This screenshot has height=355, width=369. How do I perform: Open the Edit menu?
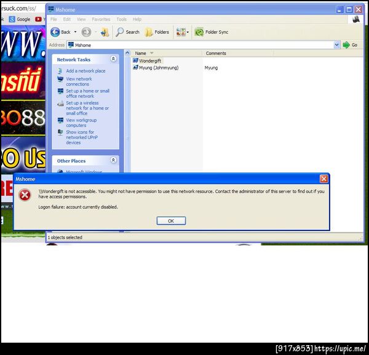[67, 19]
